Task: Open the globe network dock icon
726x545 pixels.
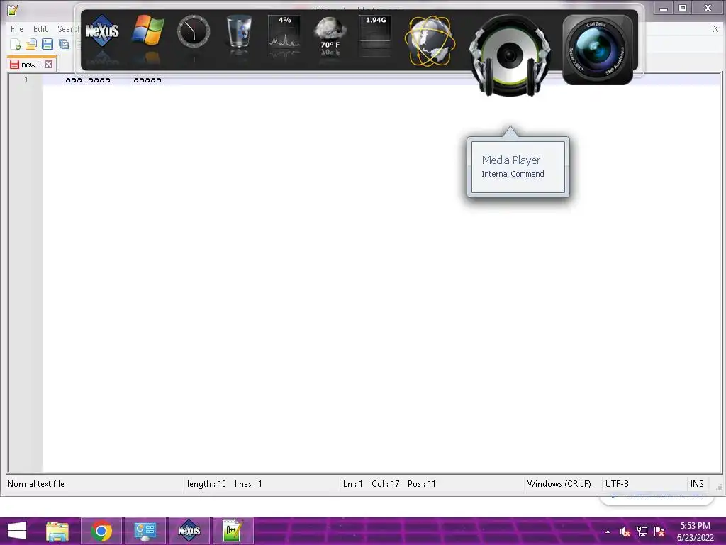Action: click(430, 40)
